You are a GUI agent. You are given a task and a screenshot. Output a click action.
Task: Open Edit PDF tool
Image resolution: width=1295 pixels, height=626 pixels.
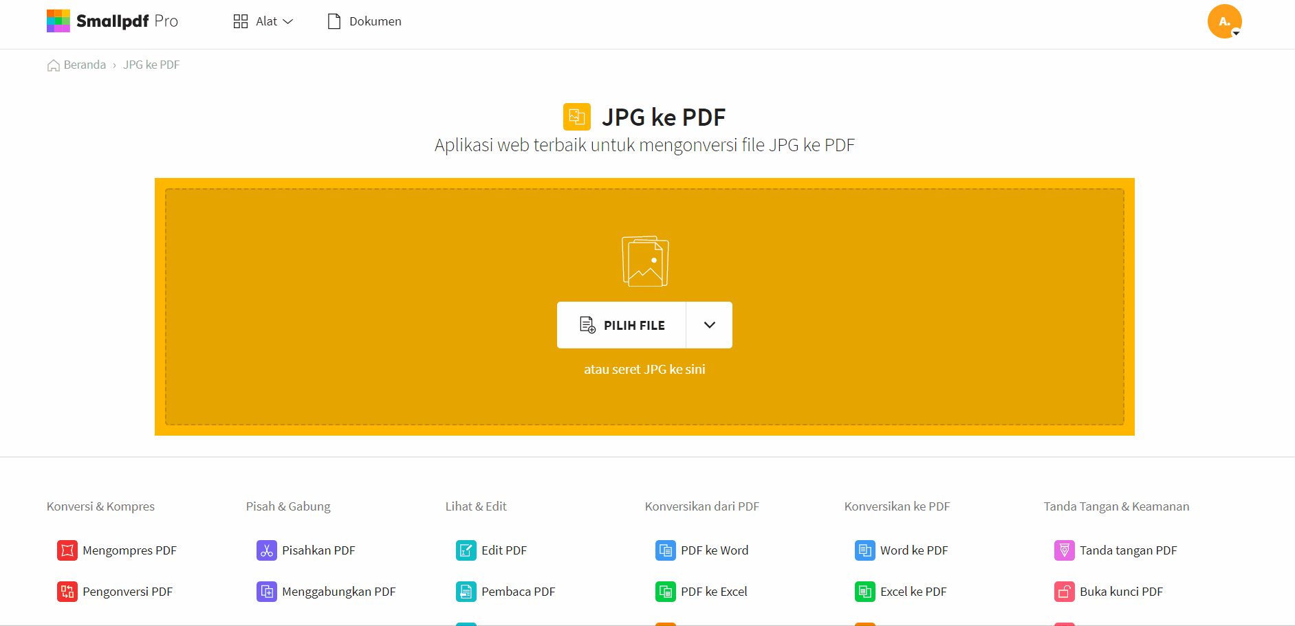pos(504,550)
